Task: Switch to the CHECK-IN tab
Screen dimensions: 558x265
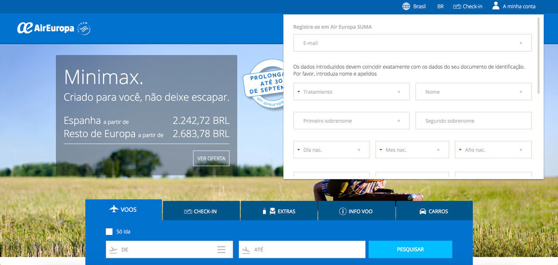Action: coord(201,211)
